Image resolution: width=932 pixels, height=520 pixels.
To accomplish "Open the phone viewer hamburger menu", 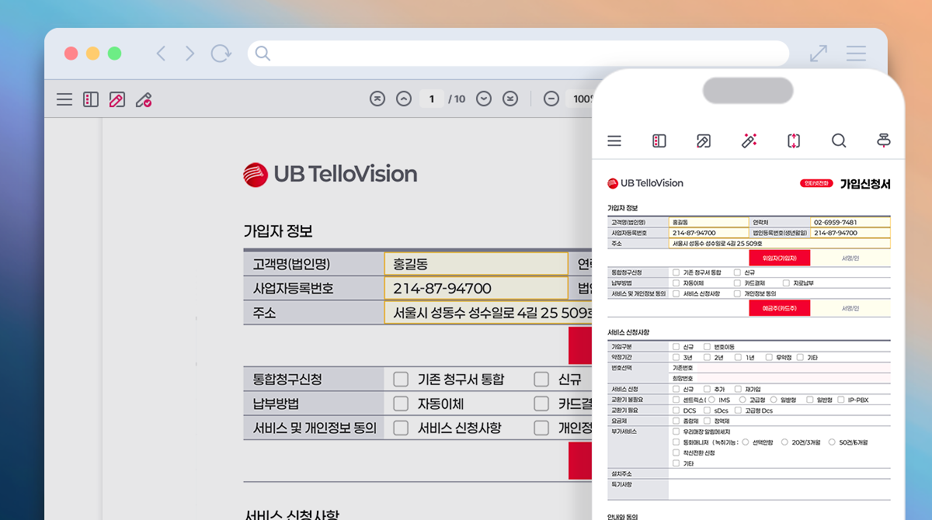I will 614,140.
